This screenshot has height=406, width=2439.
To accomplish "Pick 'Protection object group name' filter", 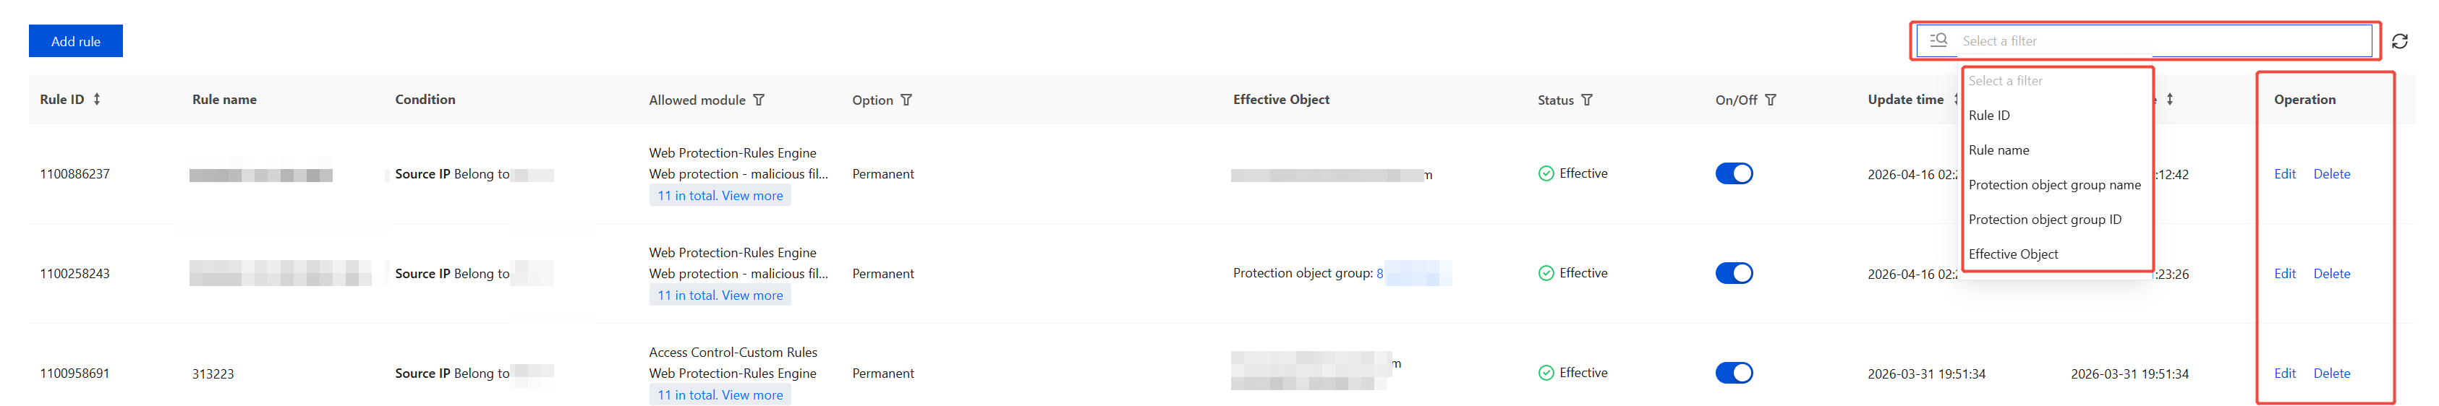I will coord(2053,186).
